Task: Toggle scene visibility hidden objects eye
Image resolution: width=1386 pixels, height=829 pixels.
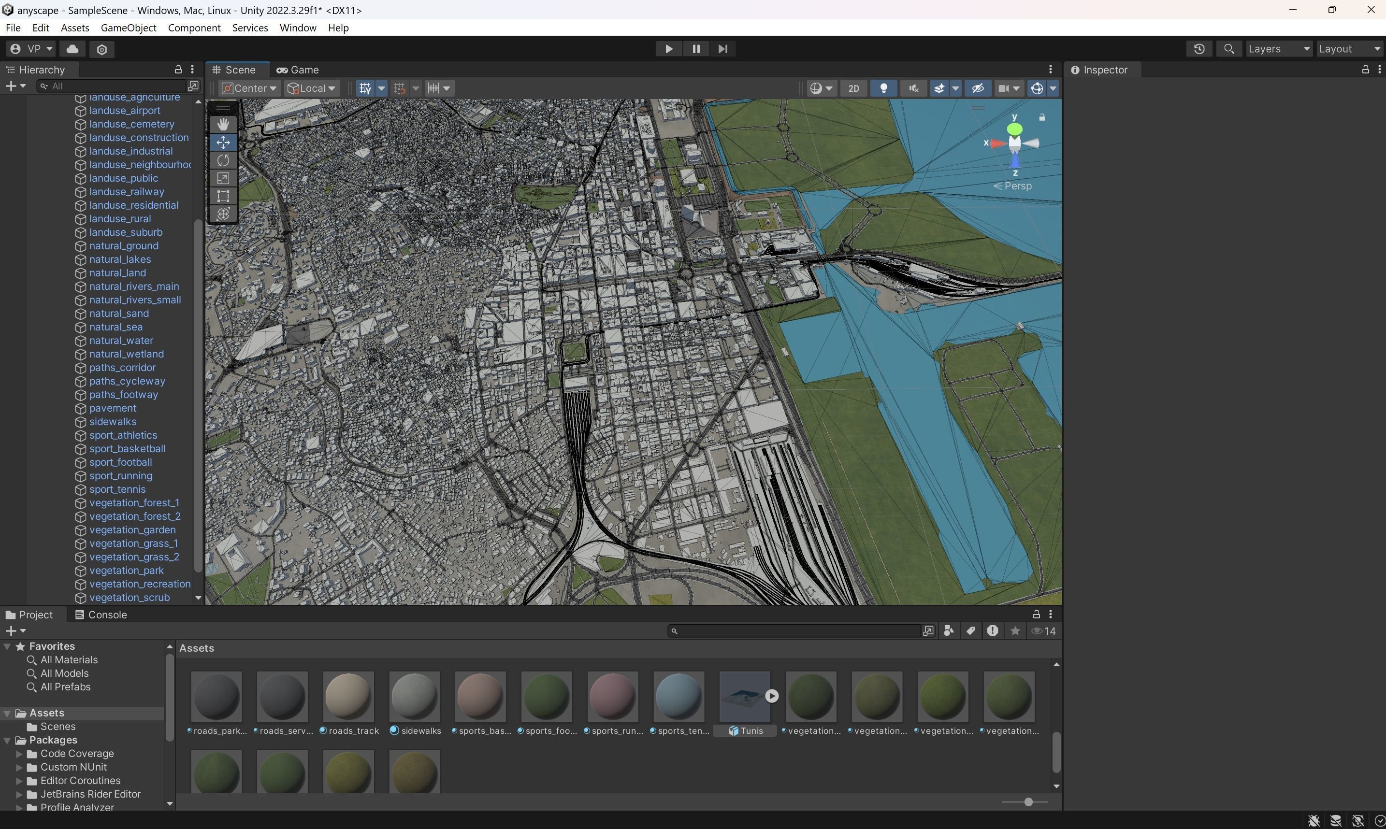Action: pos(977,88)
